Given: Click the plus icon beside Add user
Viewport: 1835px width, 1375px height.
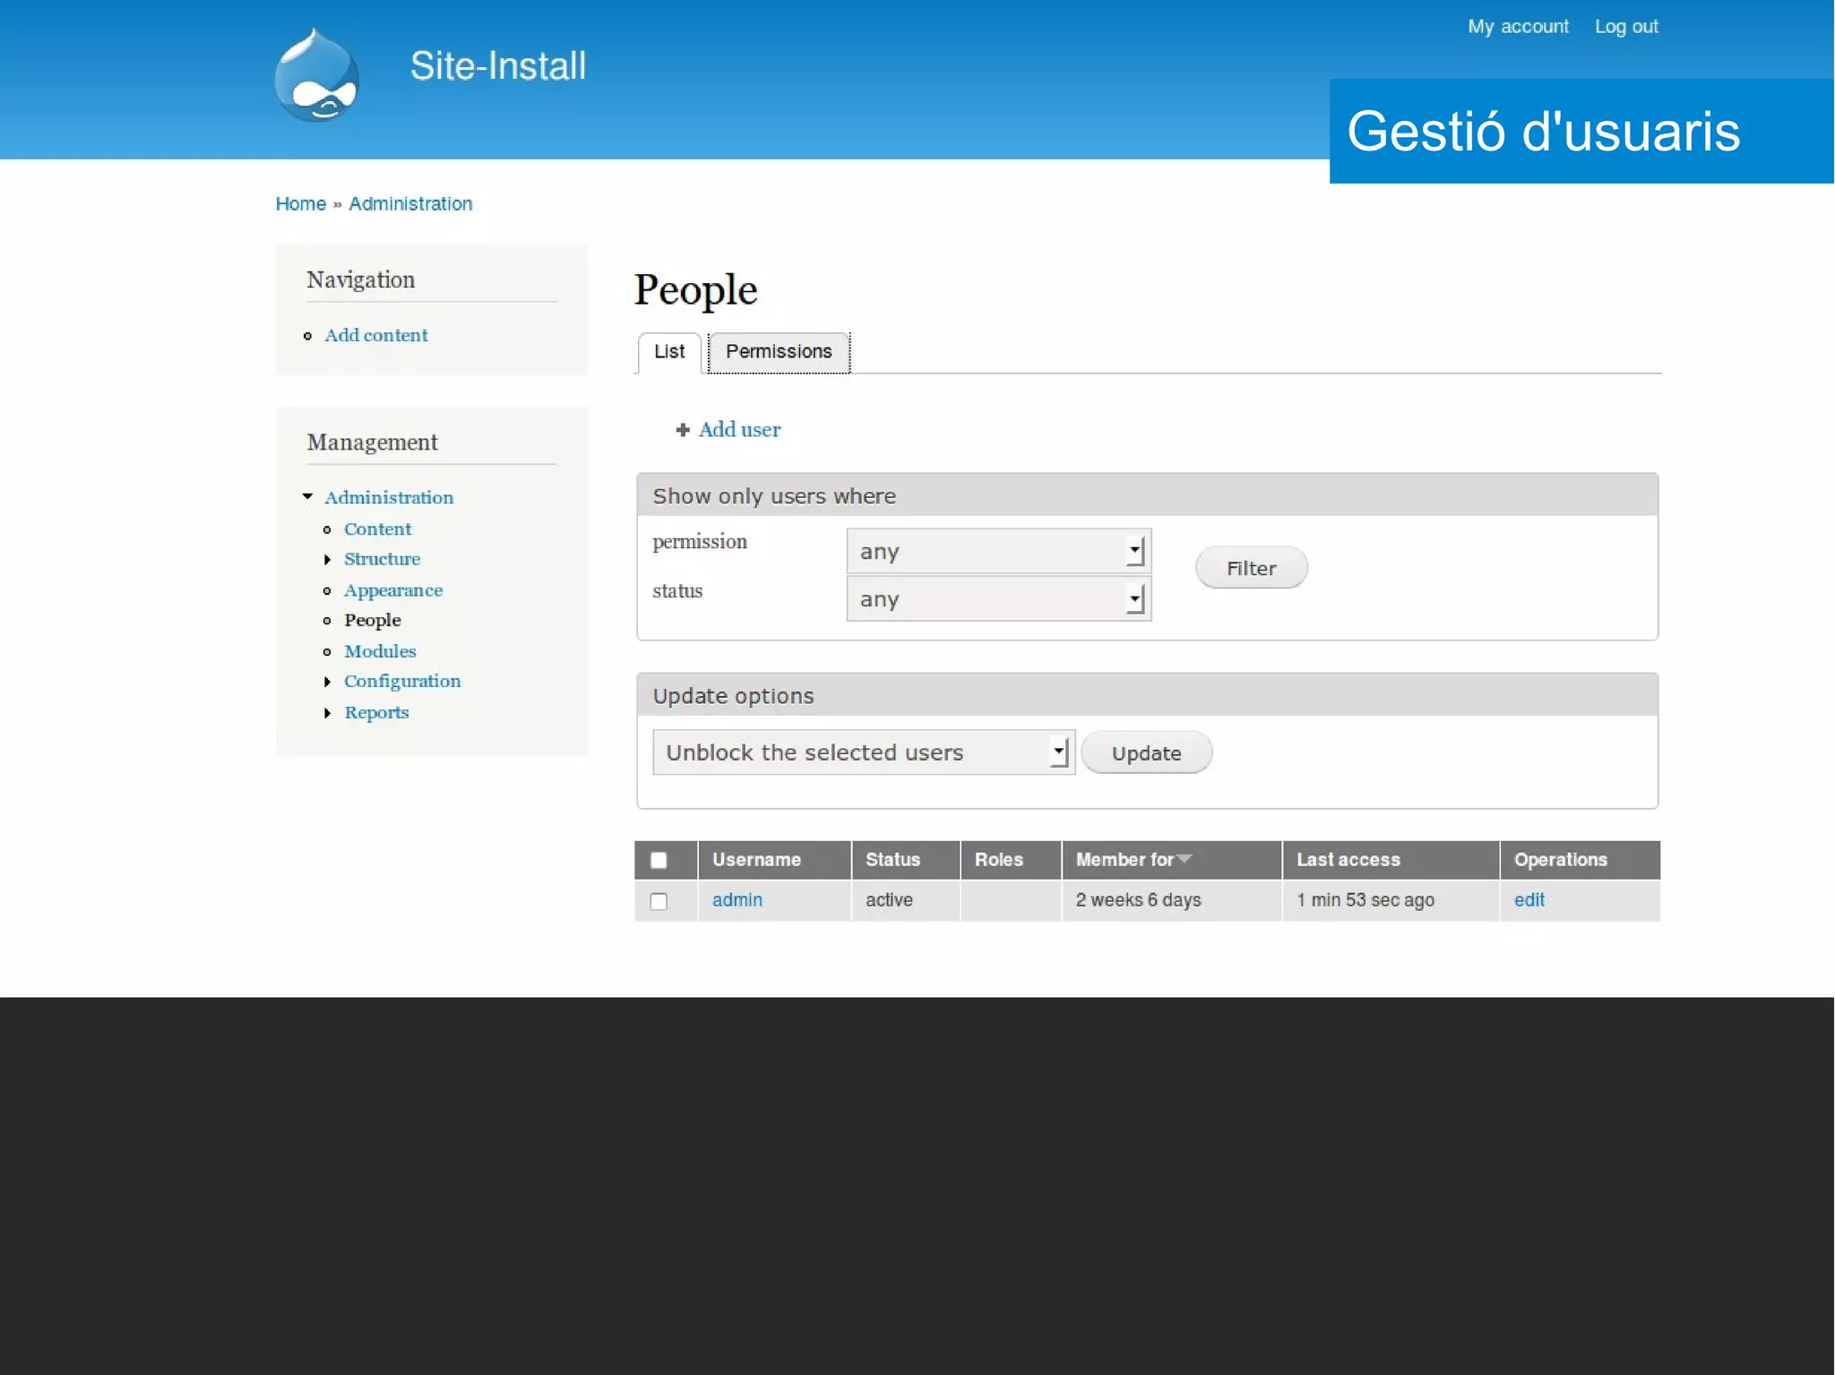Looking at the screenshot, I should point(683,430).
